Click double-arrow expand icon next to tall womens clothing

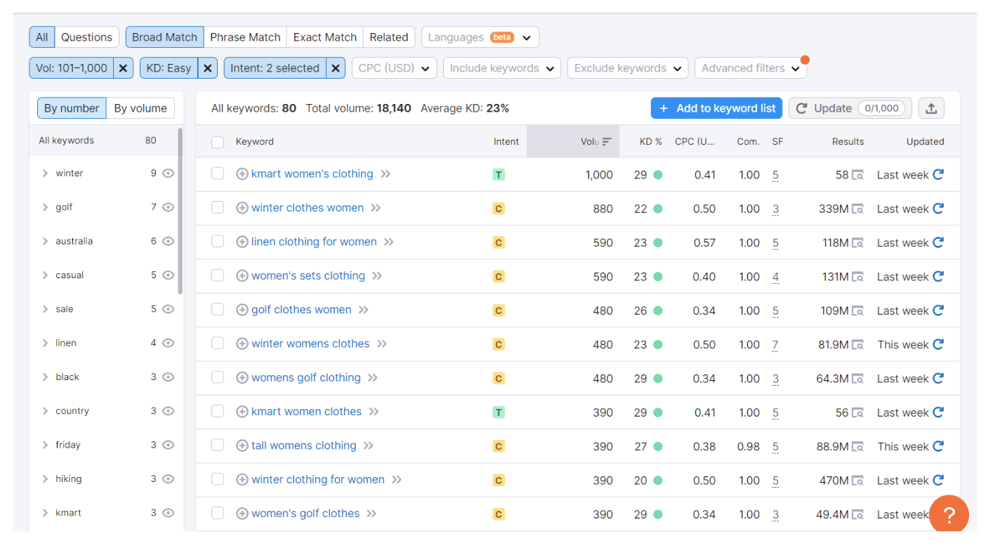368,445
